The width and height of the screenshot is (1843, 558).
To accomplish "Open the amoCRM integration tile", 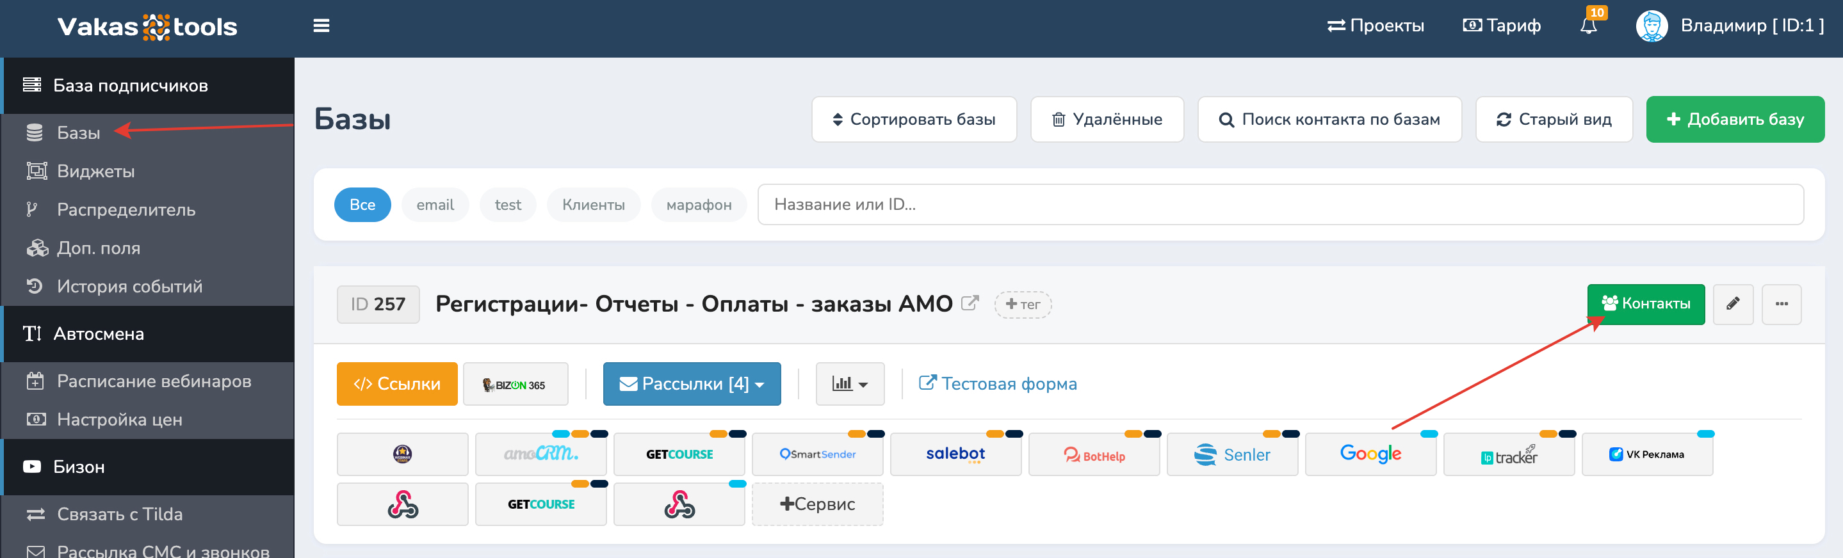I will (x=540, y=454).
